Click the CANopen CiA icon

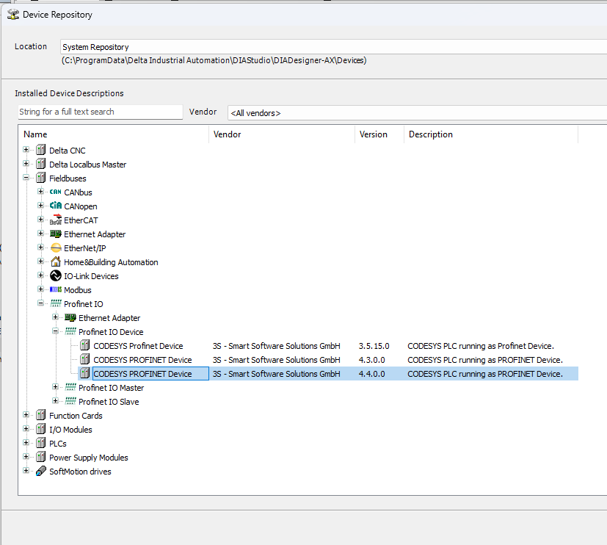point(55,206)
